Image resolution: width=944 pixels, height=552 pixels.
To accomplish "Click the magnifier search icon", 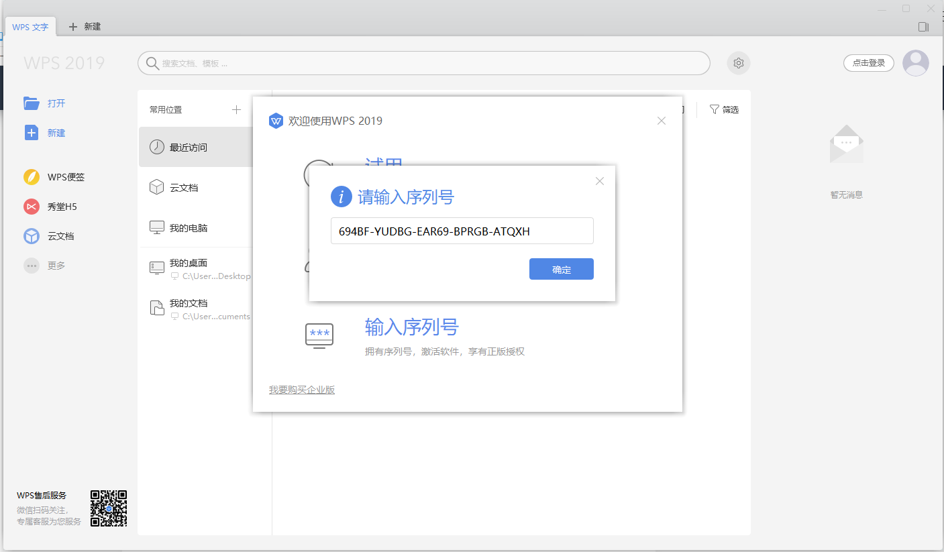I will click(x=152, y=63).
